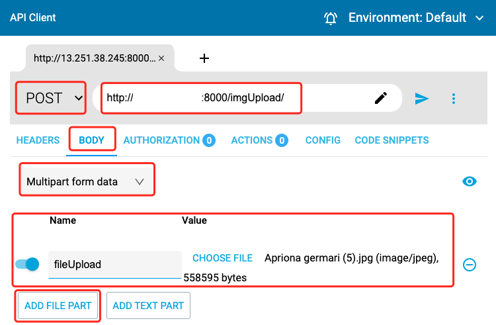Click Add File Part button
Image resolution: width=496 pixels, height=325 pixels.
click(x=58, y=306)
